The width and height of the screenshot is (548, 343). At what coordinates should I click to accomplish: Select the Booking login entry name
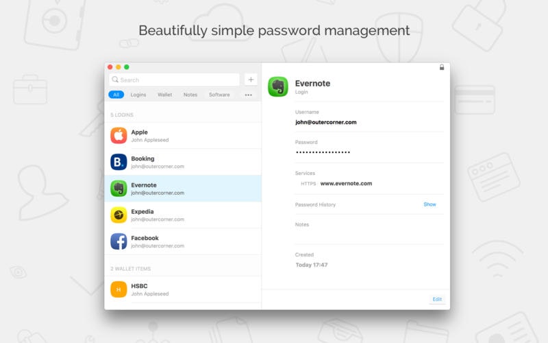pos(142,158)
